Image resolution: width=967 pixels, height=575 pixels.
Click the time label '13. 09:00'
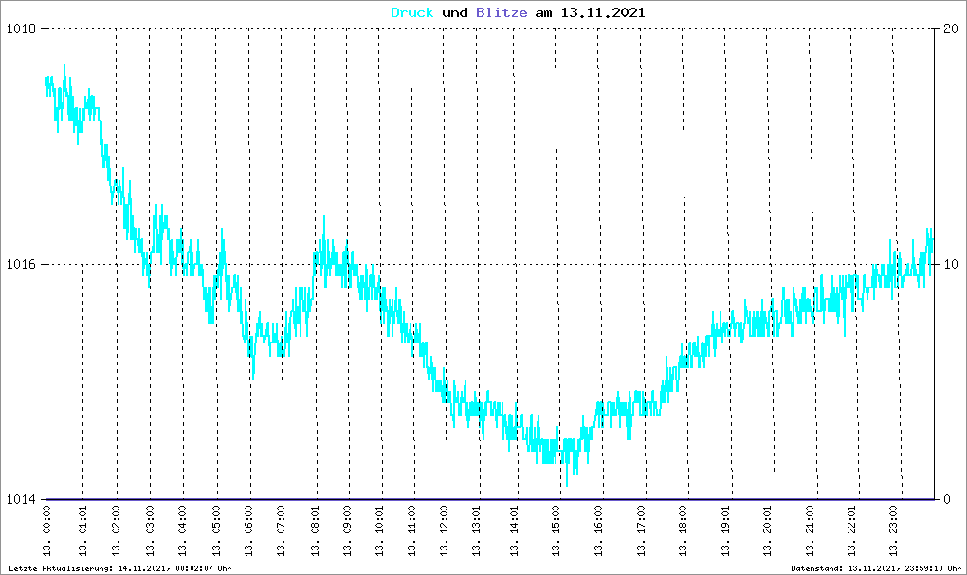pos(348,530)
